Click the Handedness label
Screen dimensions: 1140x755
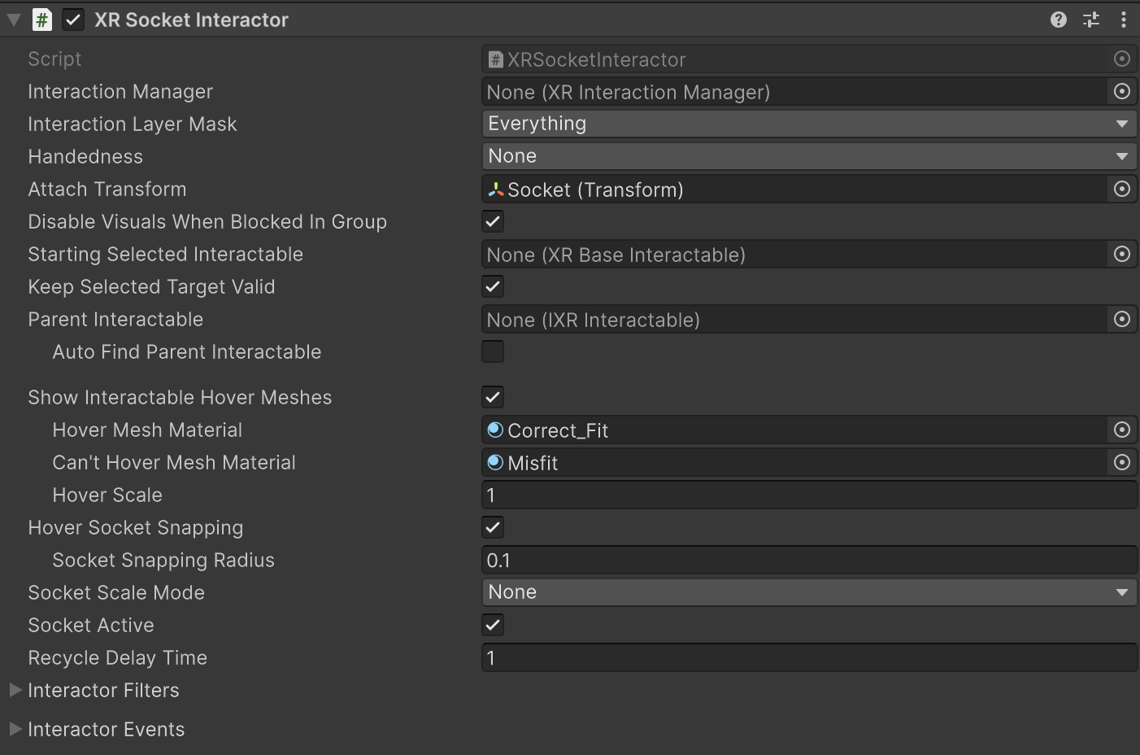[x=85, y=156]
